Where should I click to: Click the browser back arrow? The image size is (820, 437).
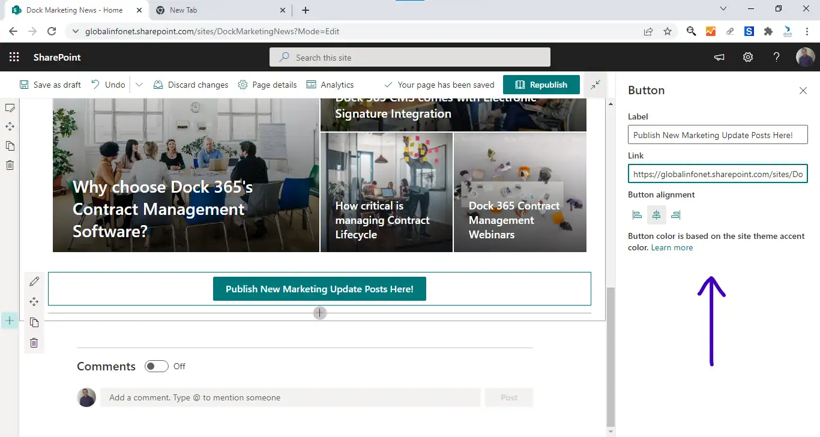(13, 31)
